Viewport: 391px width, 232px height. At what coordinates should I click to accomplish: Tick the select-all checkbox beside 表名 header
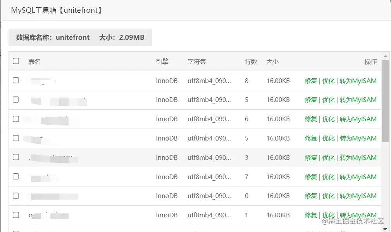tap(16, 61)
